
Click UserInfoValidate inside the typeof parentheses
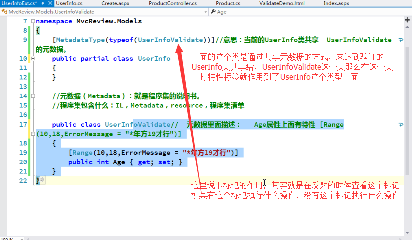click(x=170, y=40)
